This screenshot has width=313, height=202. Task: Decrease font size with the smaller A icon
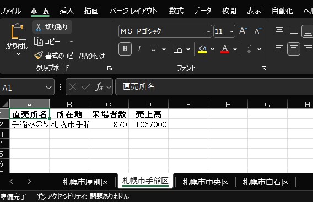coord(258,31)
